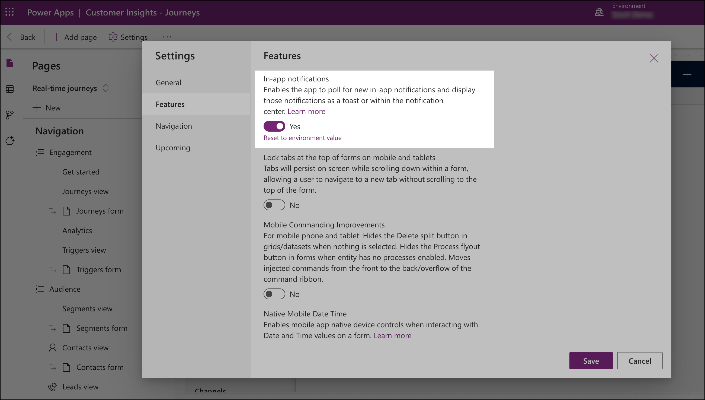The image size is (705, 400).
Task: Click the Cancel button
Action: pyautogui.click(x=640, y=361)
